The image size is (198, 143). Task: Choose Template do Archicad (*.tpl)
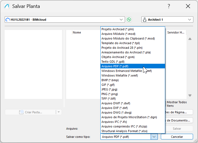coord(133,43)
